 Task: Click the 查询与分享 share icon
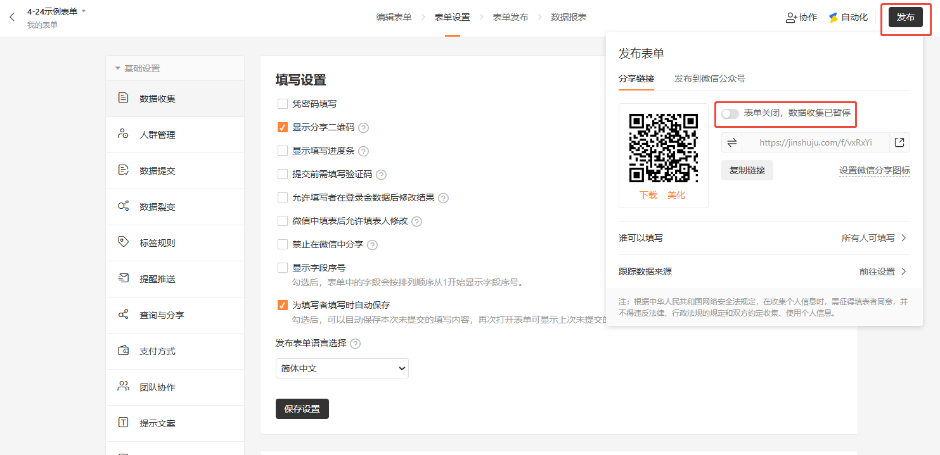point(124,315)
